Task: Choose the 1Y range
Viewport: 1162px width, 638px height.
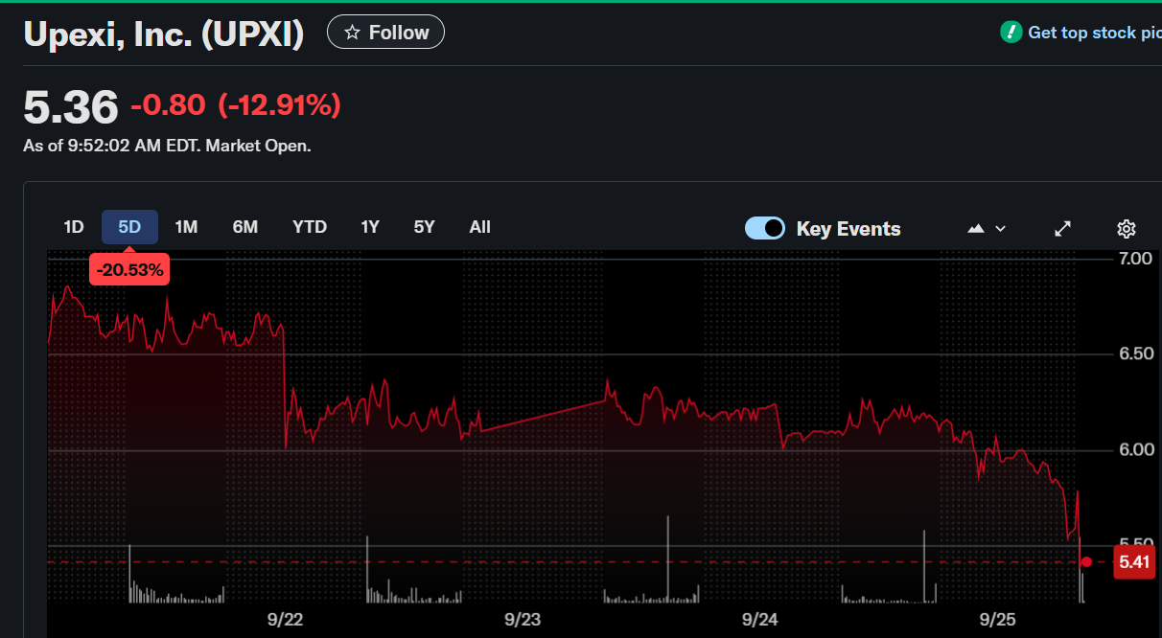Action: pyautogui.click(x=370, y=227)
